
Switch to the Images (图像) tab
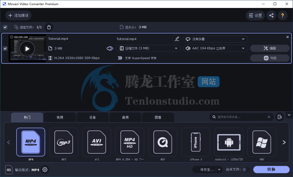(158, 117)
